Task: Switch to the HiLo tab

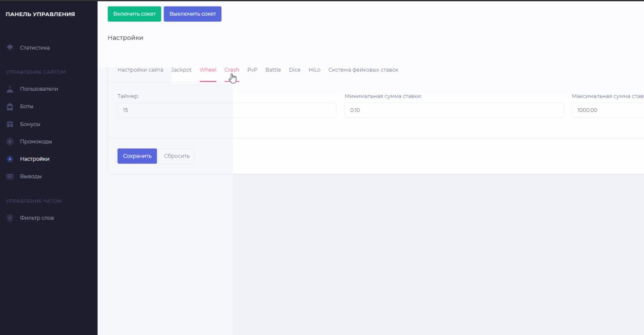Action: [314, 70]
